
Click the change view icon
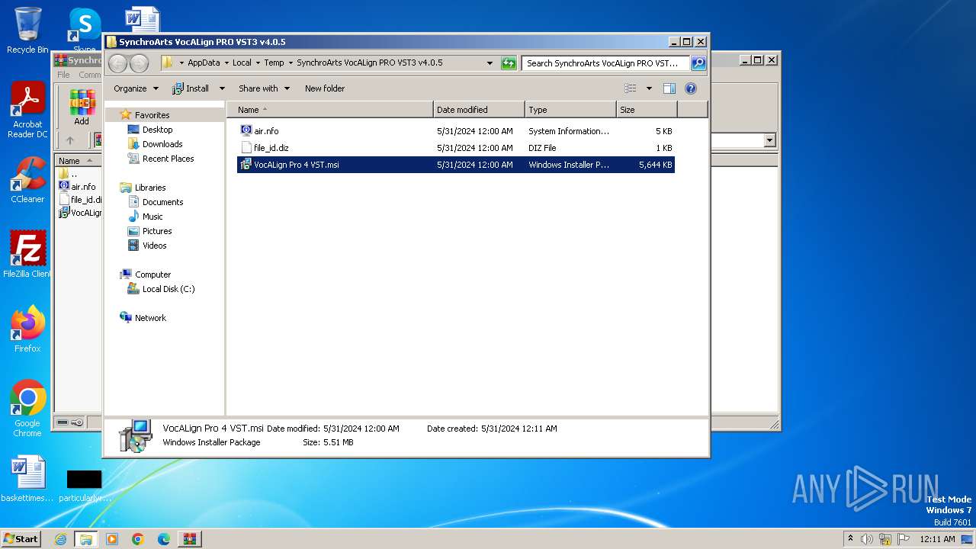[631, 88]
